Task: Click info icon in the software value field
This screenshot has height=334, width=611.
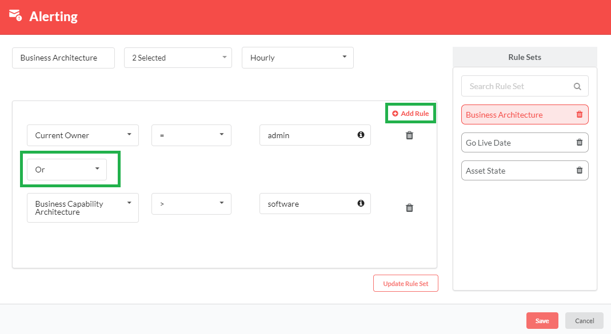Action: (x=361, y=203)
